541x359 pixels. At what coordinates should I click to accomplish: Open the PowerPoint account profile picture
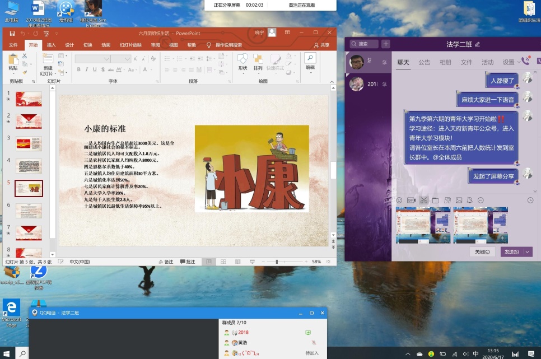[x=272, y=32]
